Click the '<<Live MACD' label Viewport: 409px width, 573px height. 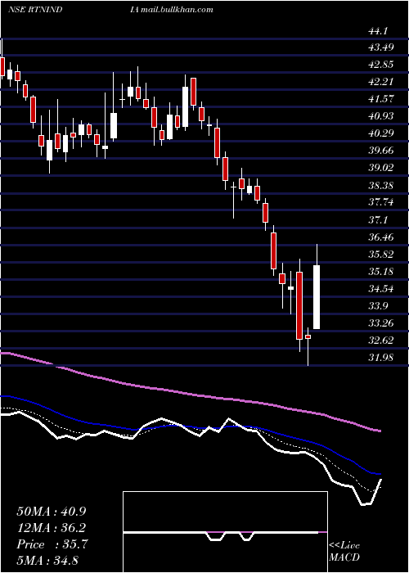click(x=344, y=552)
